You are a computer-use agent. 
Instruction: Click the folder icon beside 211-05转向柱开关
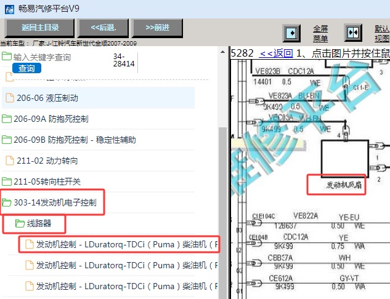click(x=7, y=181)
